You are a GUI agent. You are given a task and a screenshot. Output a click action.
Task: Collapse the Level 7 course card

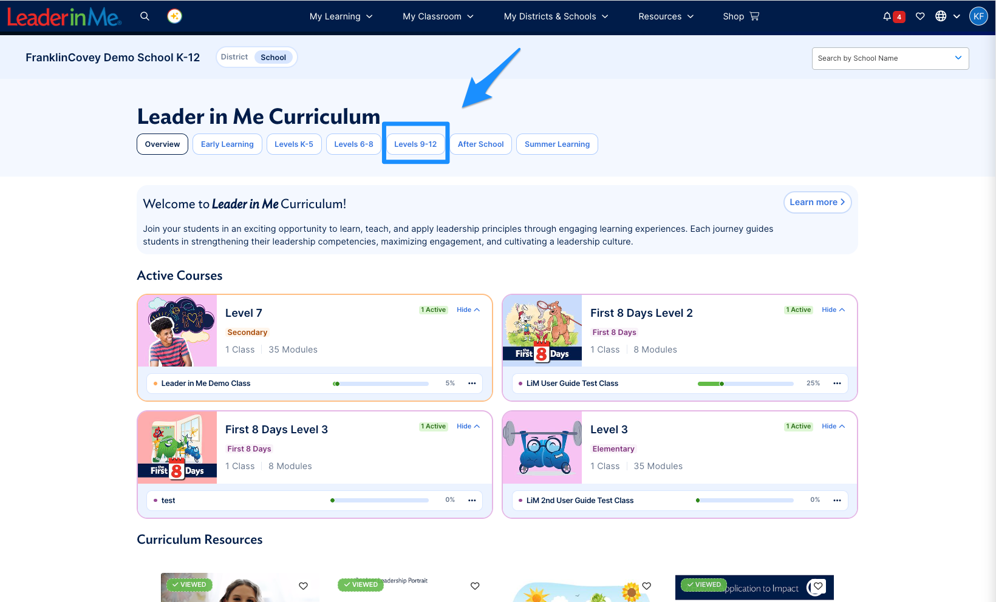coord(468,310)
